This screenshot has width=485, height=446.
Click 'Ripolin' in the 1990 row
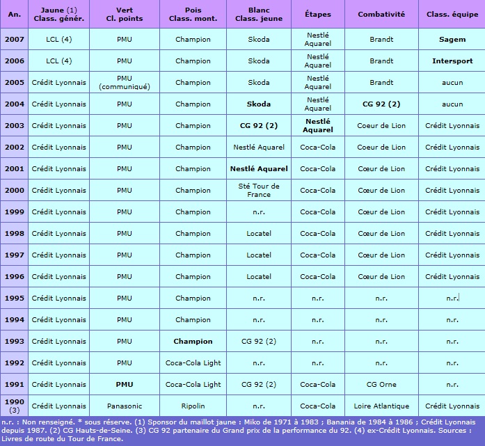pyautogui.click(x=193, y=406)
